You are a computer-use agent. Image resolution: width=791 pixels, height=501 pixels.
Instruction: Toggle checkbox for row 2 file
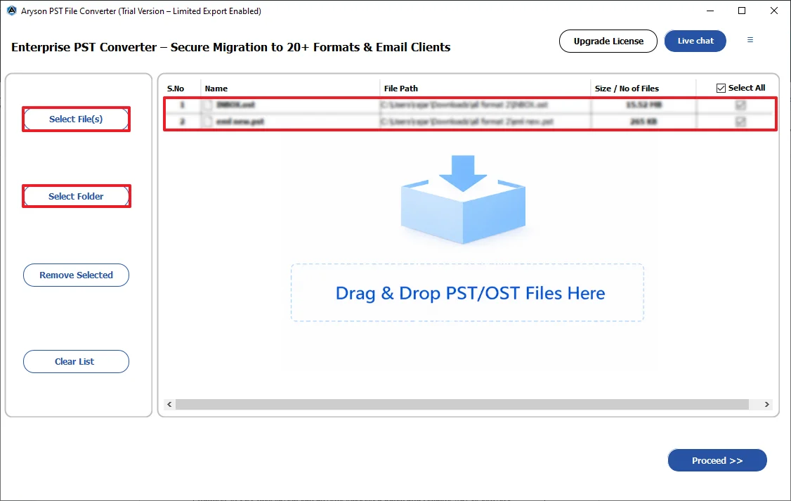[740, 122]
